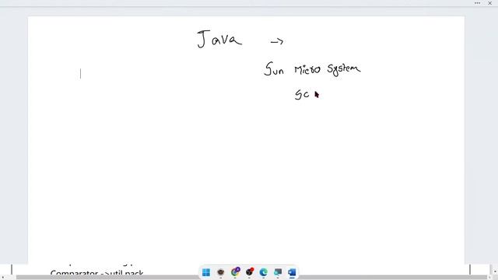Open the black taskbar app with red badge
The width and height of the screenshot is (498, 280).
pyautogui.click(x=250, y=272)
